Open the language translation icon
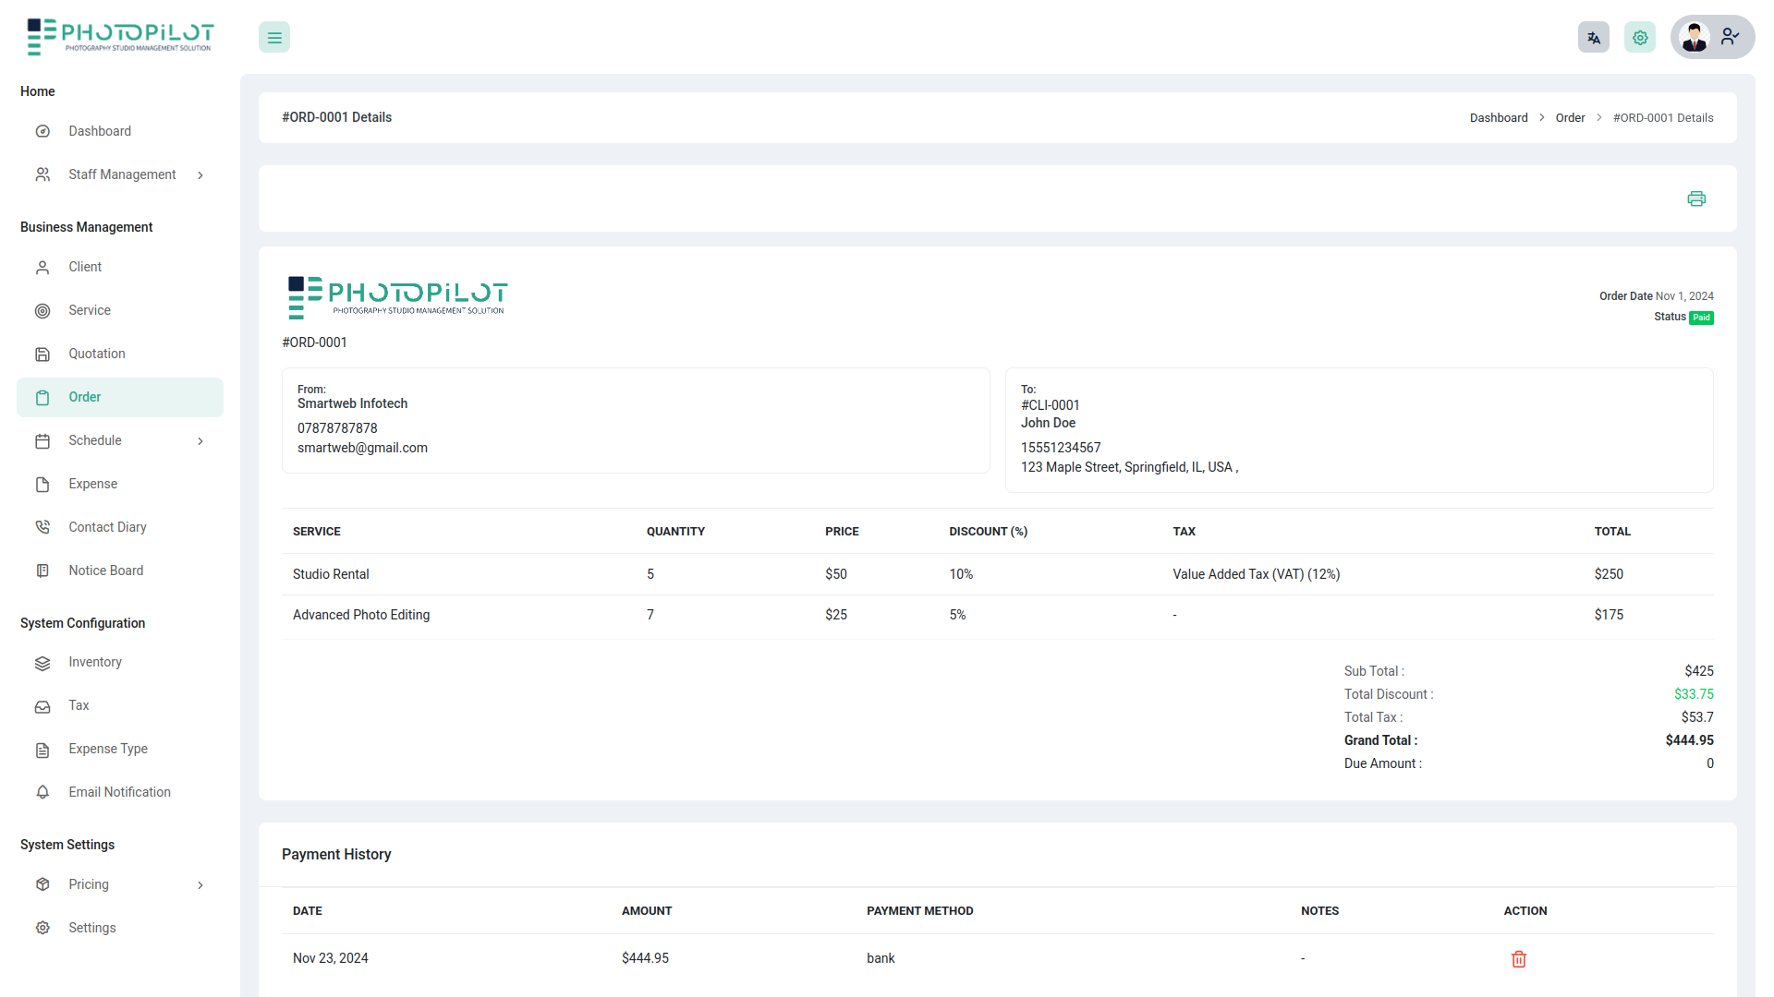This screenshot has width=1774, height=997. click(1593, 38)
